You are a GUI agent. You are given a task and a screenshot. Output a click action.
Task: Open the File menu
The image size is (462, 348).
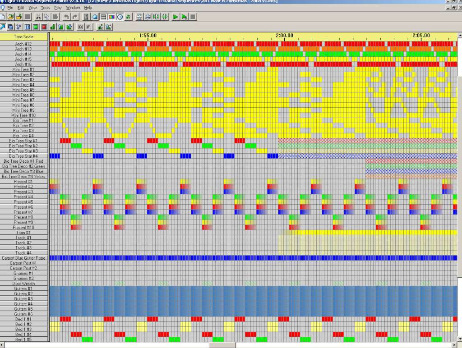[10, 8]
